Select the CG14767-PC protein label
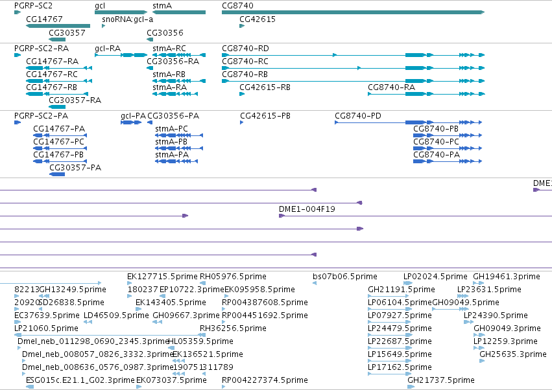The image size is (552, 390). [x=59, y=142]
